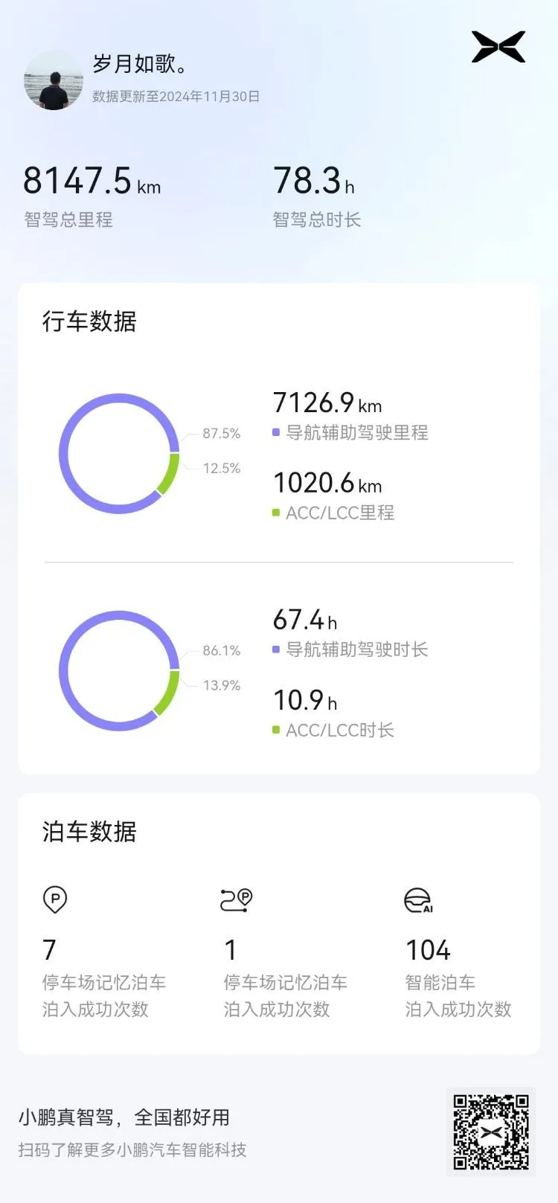558x1203 pixels.
Task: Tap the 扫码了解更多小鹏汽车智能科技 text
Action: 132,1149
